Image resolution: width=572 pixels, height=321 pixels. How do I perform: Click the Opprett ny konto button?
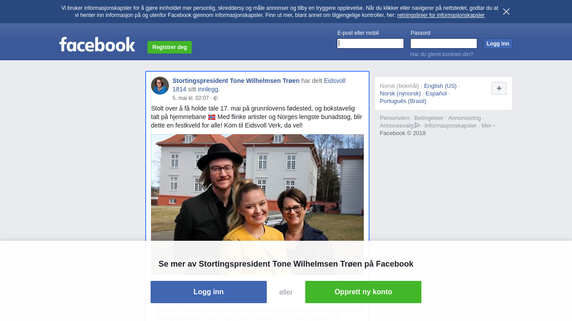(363, 292)
